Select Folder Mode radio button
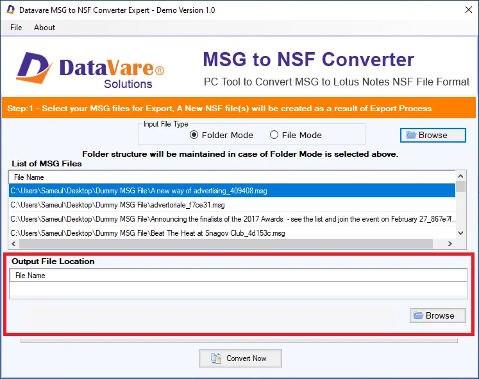Screen dimensions: 479x379 coord(194,135)
